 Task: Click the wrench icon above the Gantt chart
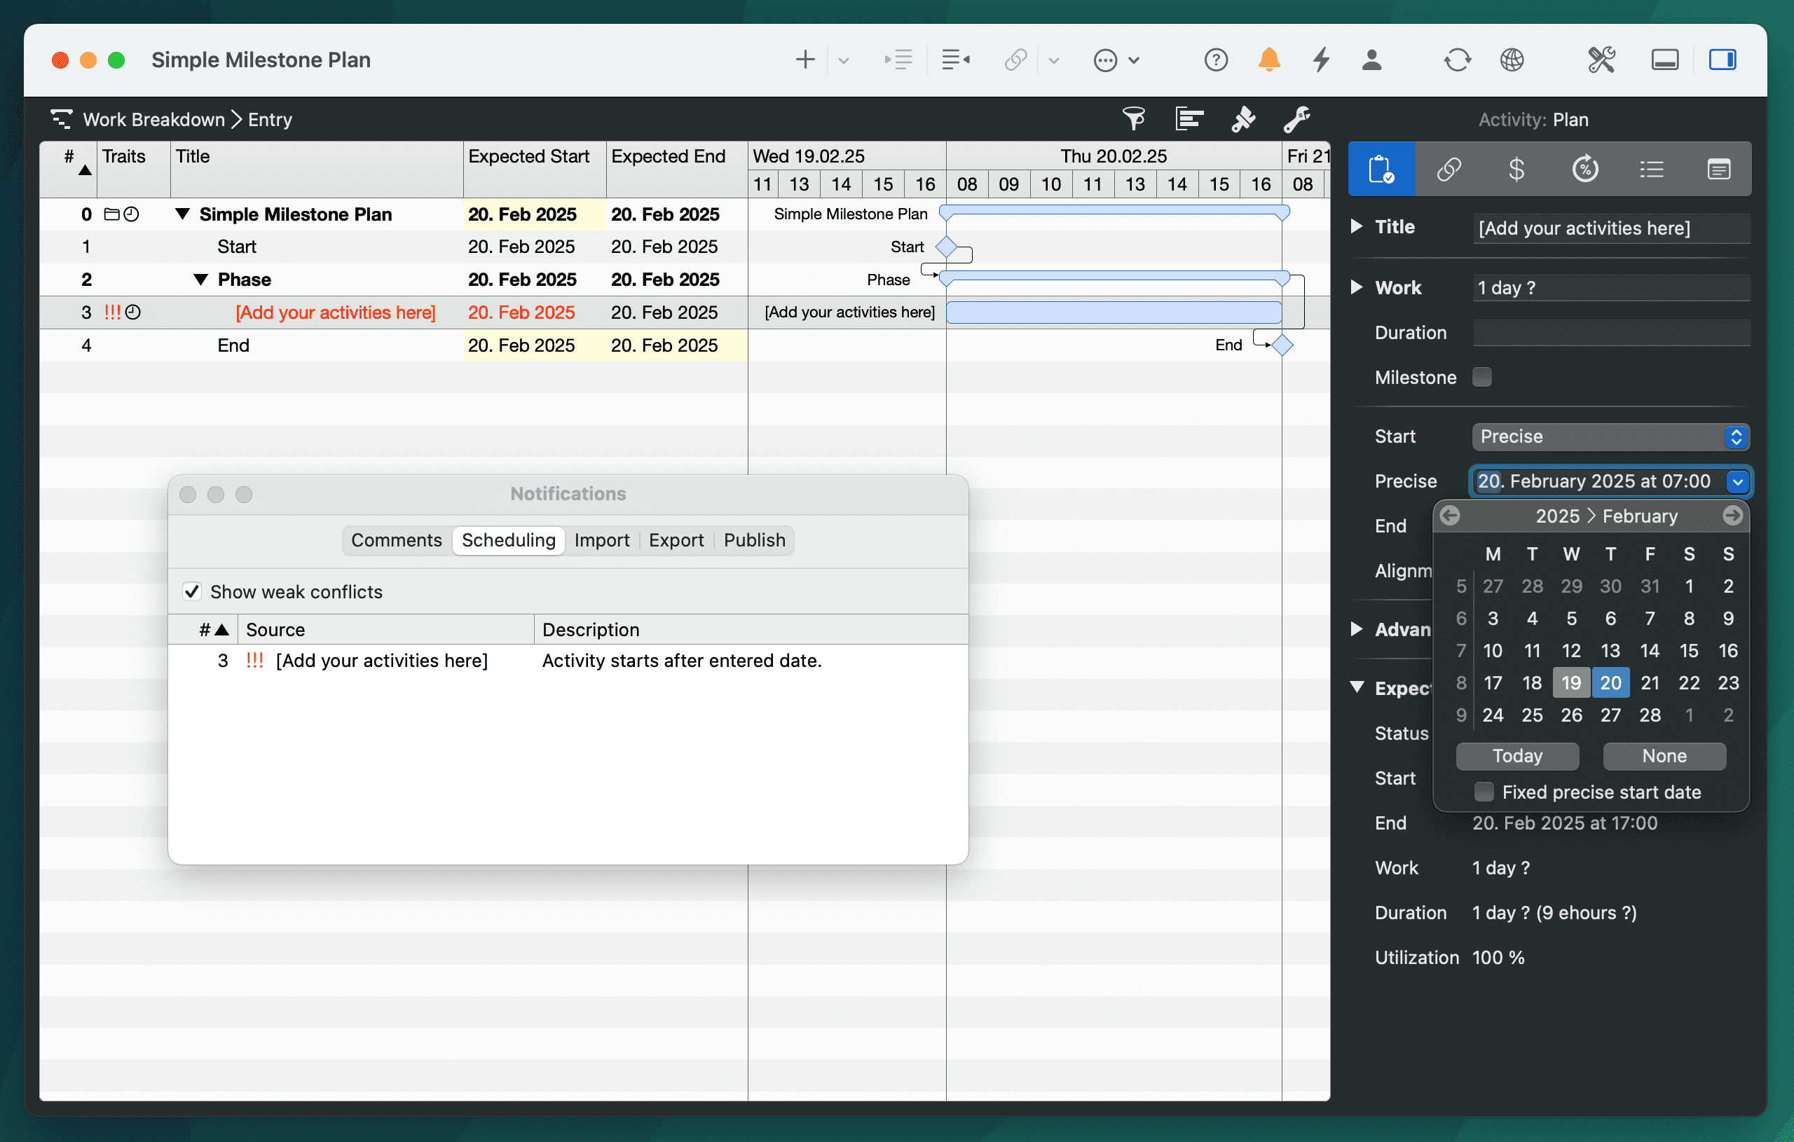tap(1296, 118)
